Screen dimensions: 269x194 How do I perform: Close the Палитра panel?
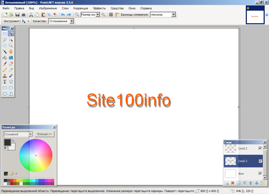(54, 127)
